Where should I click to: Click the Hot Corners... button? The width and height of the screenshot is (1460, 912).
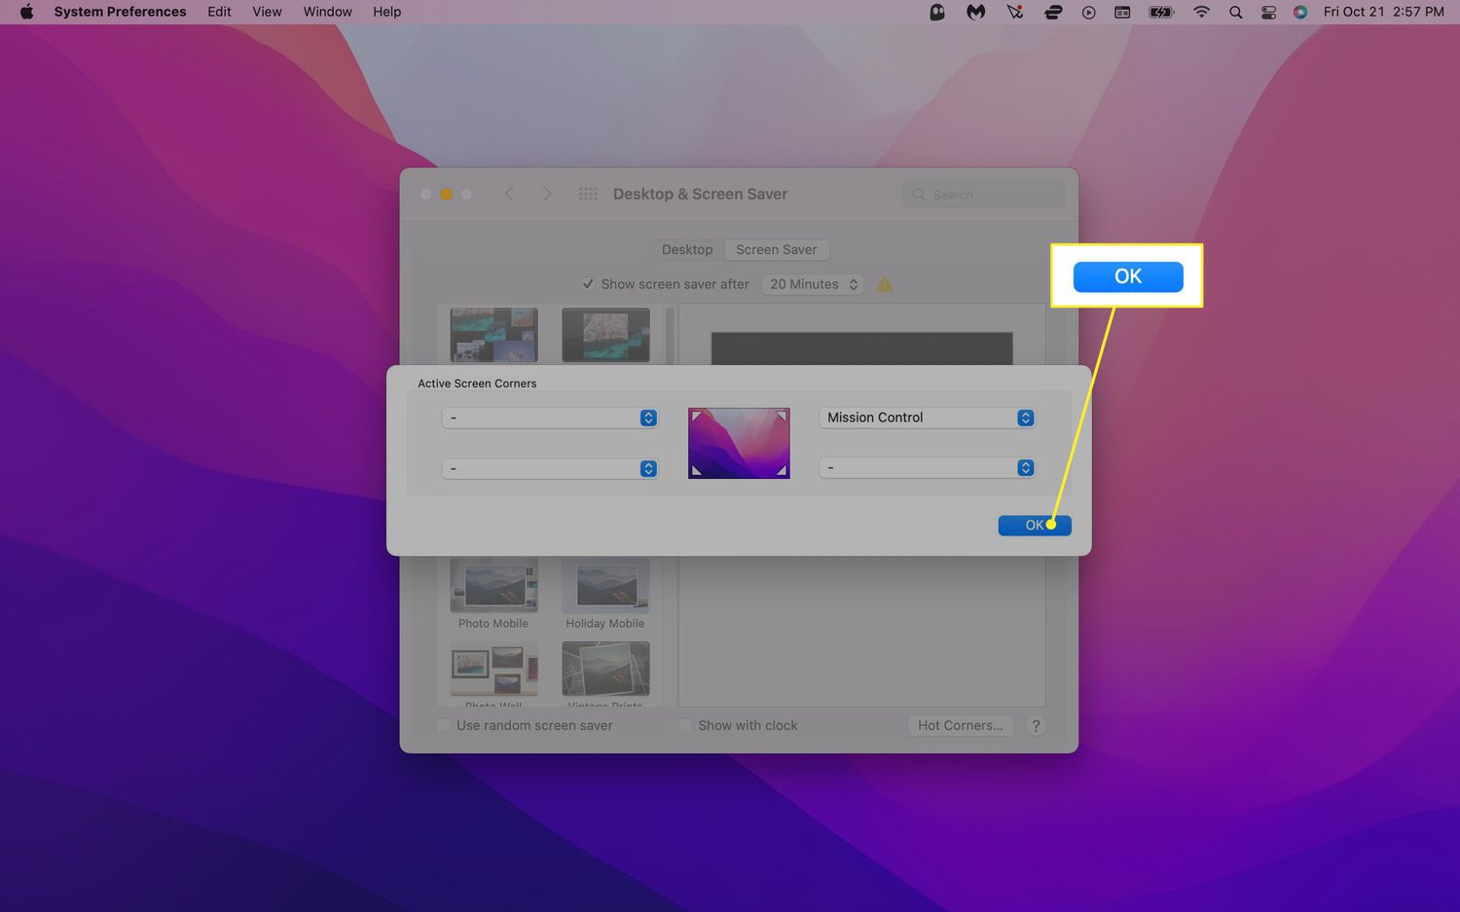(x=960, y=725)
